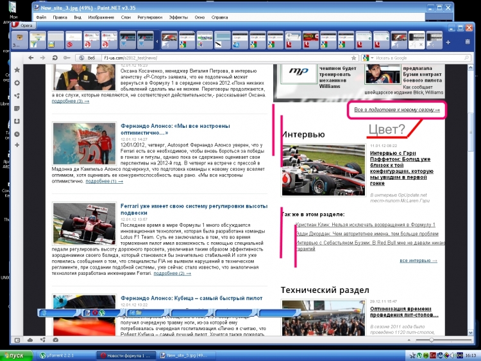Open Файл menu in Paint.NET window

click(x=41, y=17)
